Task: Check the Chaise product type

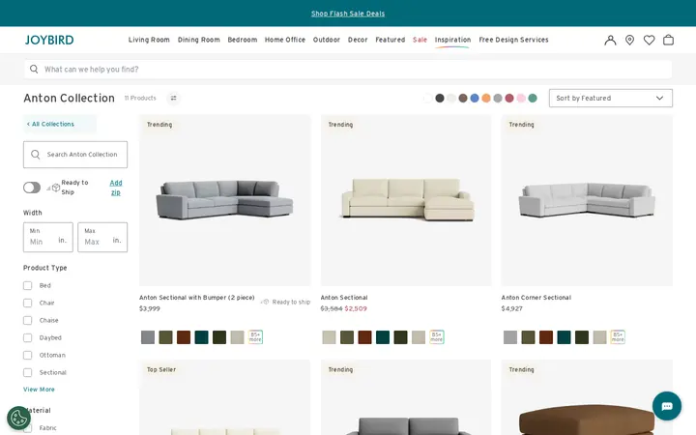Action: click(x=27, y=320)
